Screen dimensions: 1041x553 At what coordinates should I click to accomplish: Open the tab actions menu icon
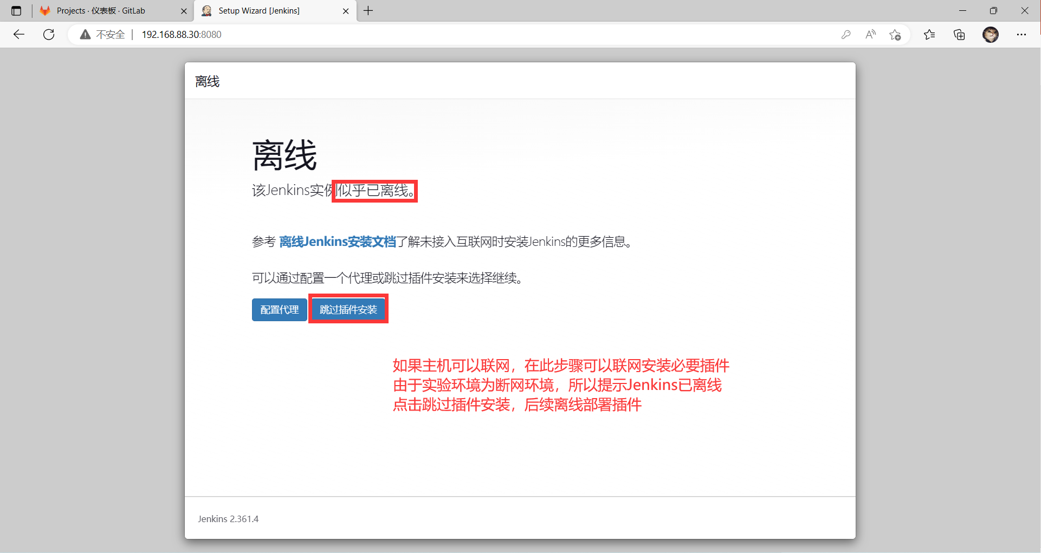pyautogui.click(x=16, y=11)
